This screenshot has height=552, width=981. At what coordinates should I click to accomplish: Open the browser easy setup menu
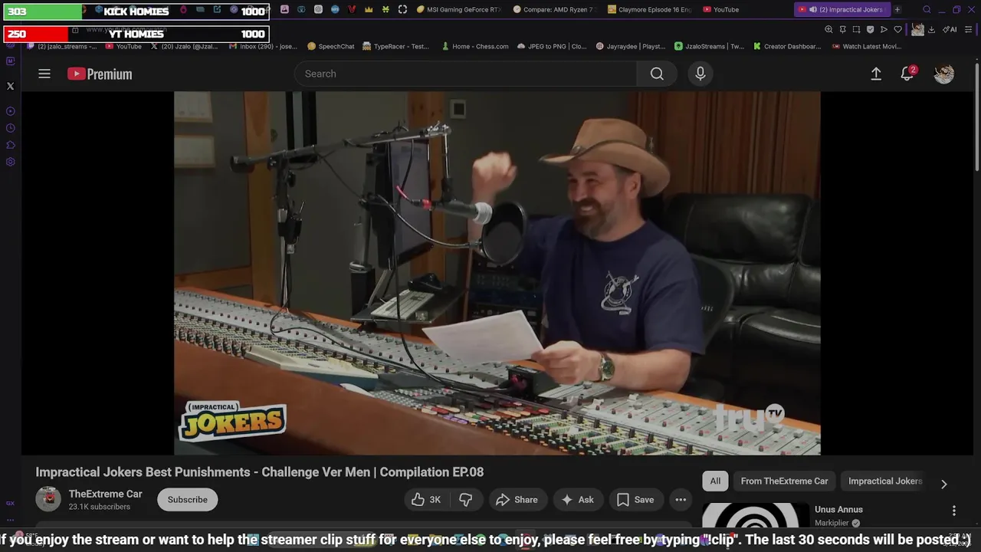point(969,29)
